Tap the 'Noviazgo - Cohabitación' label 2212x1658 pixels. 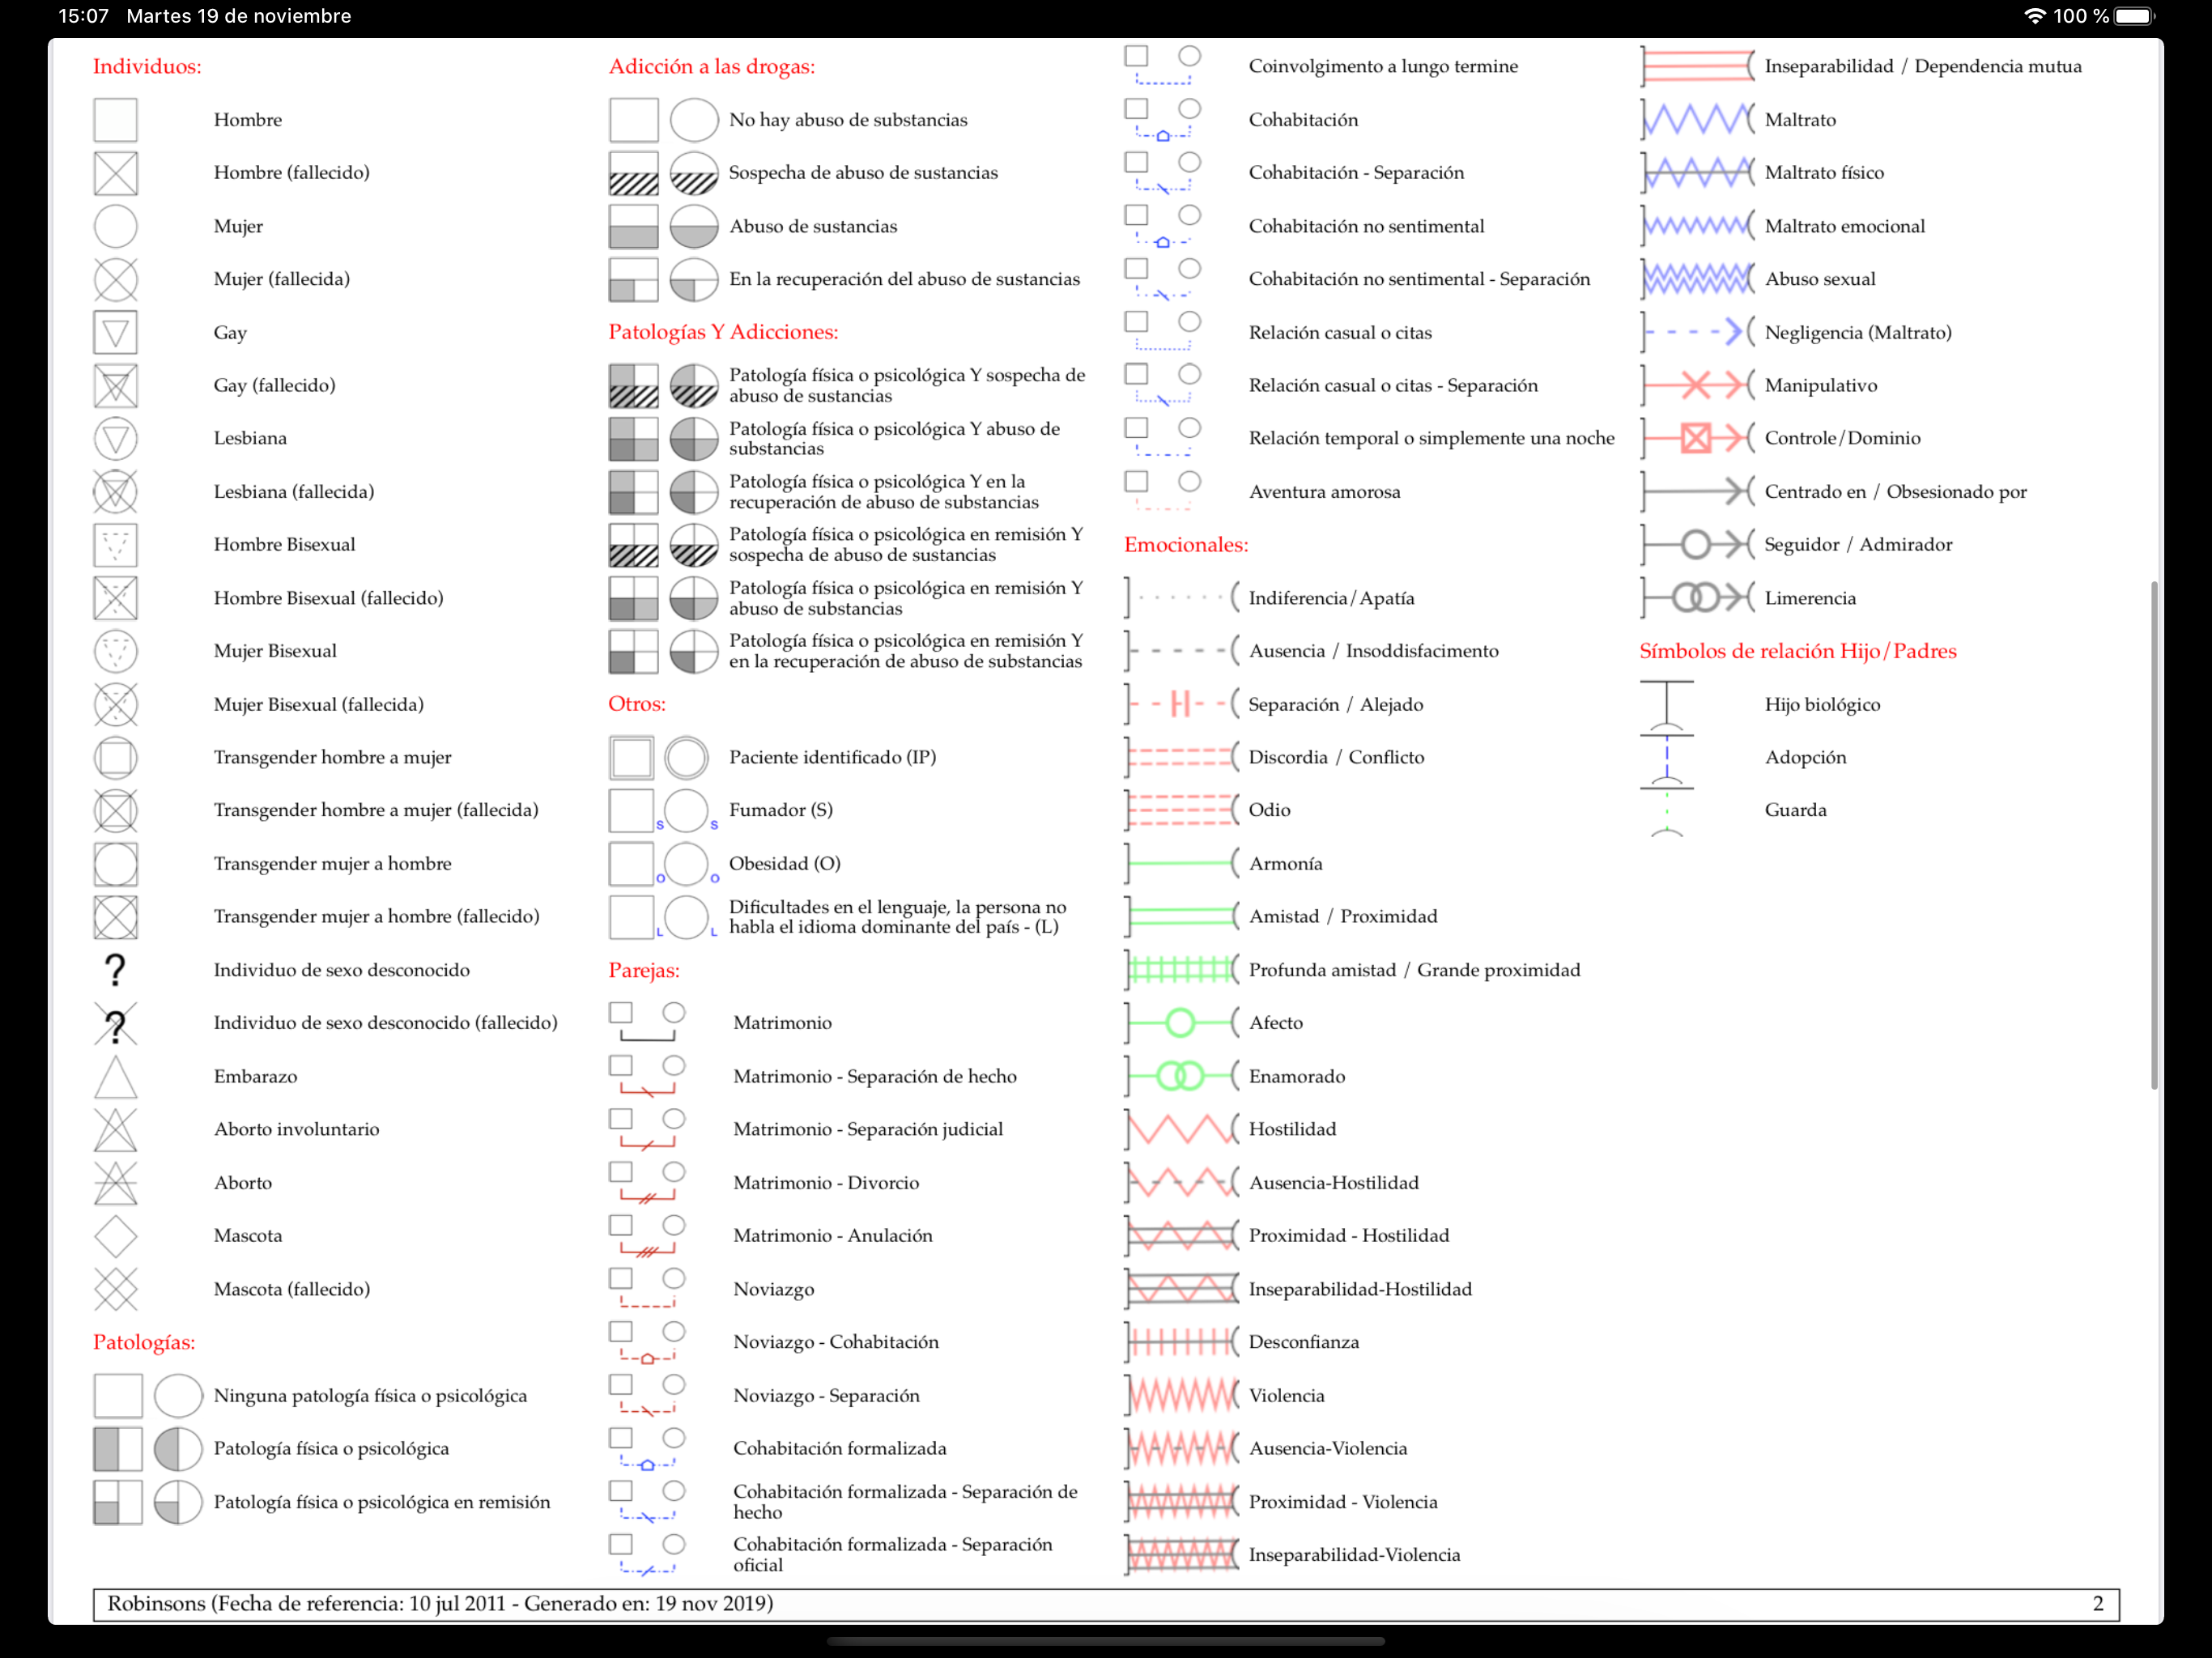click(x=836, y=1342)
